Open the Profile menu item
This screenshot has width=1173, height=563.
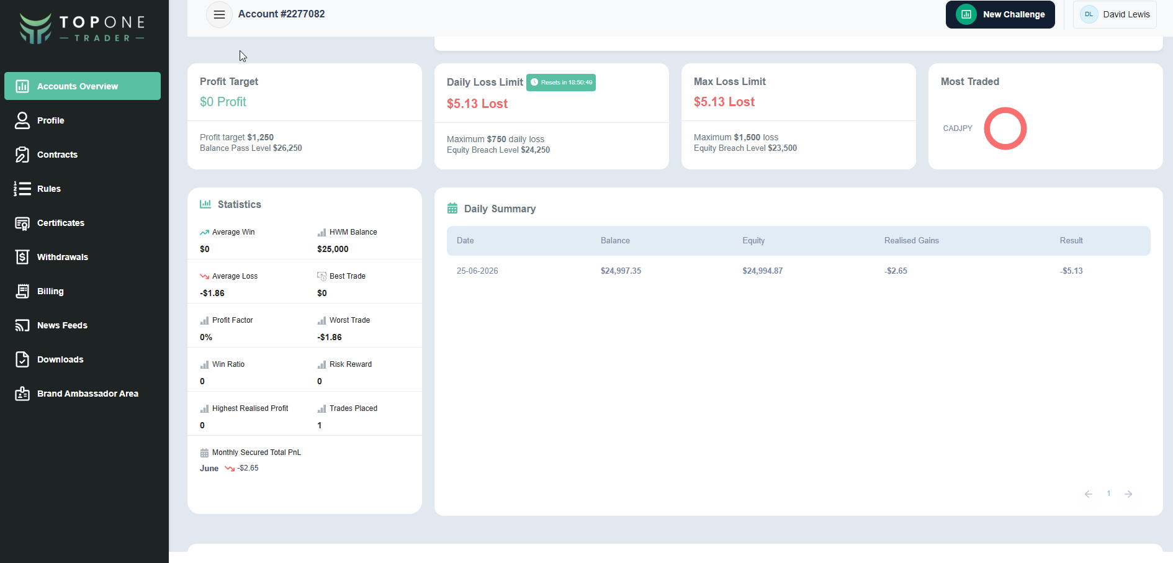pyautogui.click(x=83, y=120)
